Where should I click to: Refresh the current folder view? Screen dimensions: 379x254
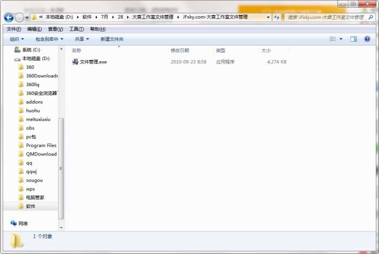pyautogui.click(x=277, y=17)
